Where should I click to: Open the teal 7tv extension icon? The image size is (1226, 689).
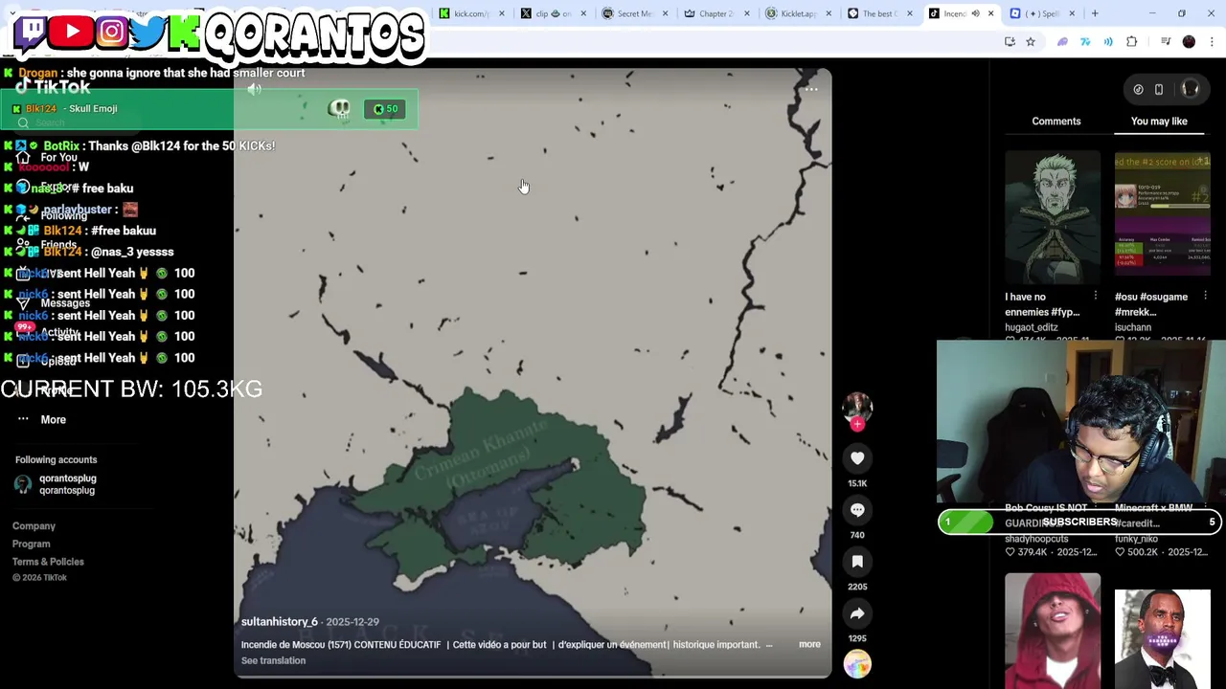pyautogui.click(x=1085, y=42)
